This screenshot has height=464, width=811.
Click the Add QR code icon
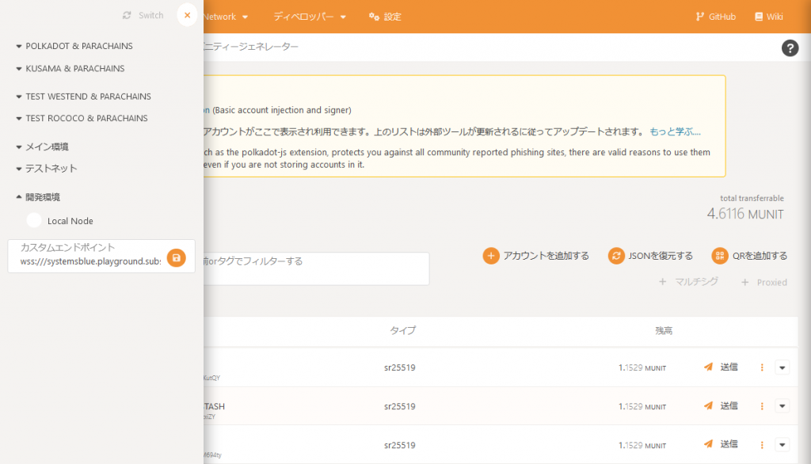click(x=719, y=256)
